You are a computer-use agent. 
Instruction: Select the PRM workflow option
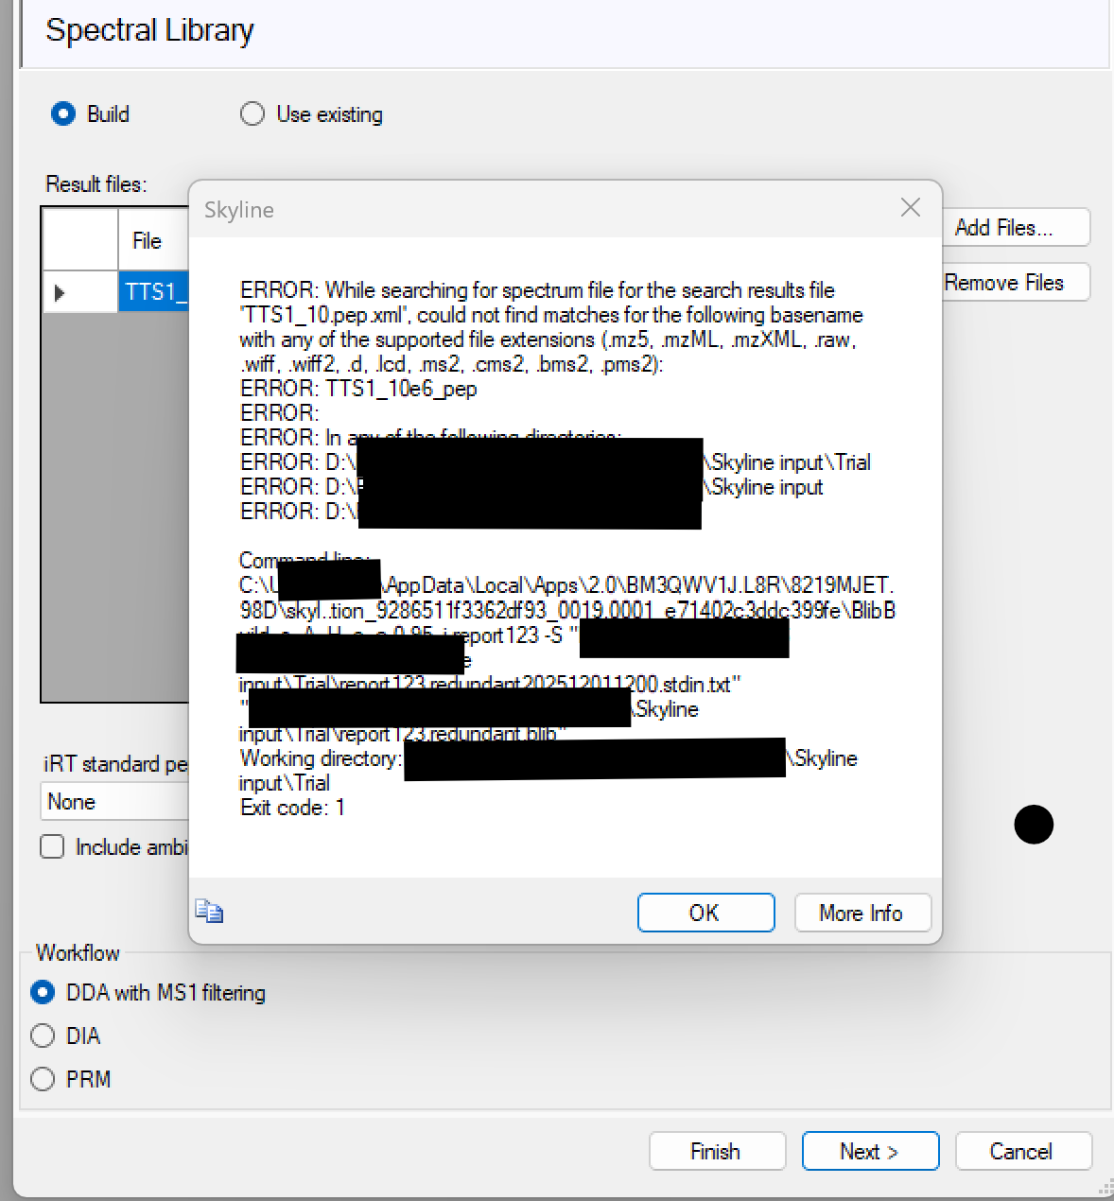(x=44, y=1079)
